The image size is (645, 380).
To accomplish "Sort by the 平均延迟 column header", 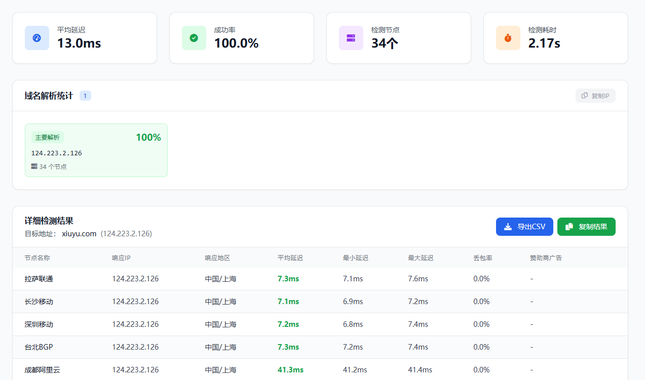I will coord(290,258).
